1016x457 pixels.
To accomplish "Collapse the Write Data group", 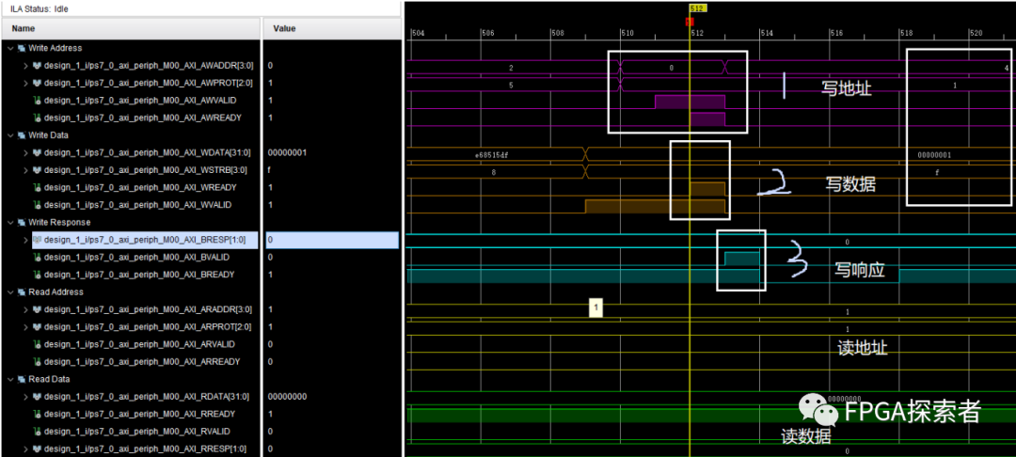I will (10, 135).
